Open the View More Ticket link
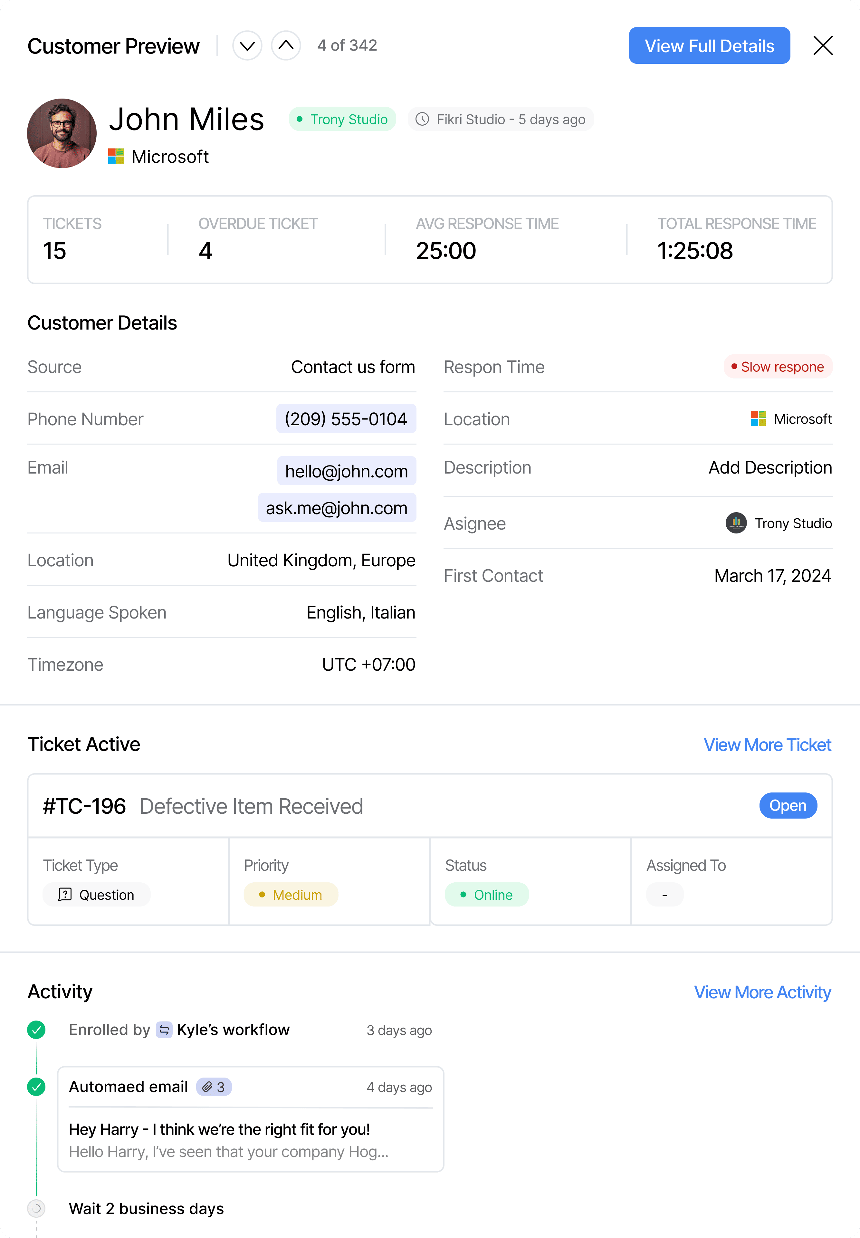 (767, 745)
